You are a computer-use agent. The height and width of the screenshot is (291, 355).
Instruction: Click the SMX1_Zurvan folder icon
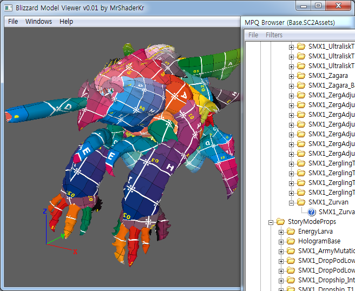point(301,202)
